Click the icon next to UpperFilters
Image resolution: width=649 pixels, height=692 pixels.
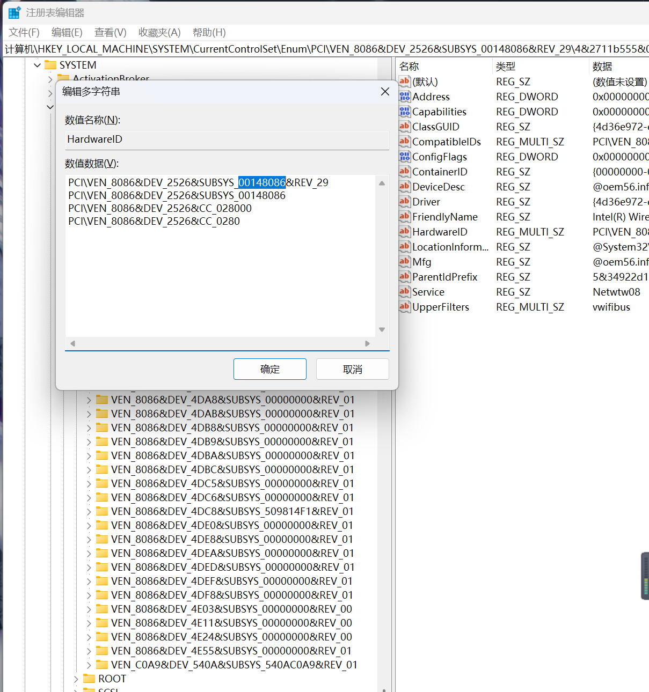(405, 307)
